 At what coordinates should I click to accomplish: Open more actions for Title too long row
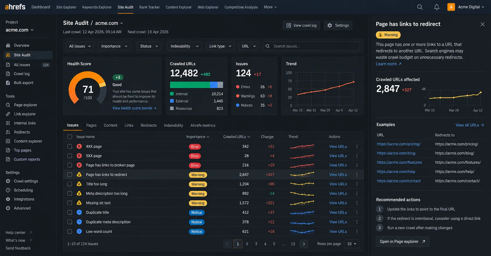coord(357,184)
